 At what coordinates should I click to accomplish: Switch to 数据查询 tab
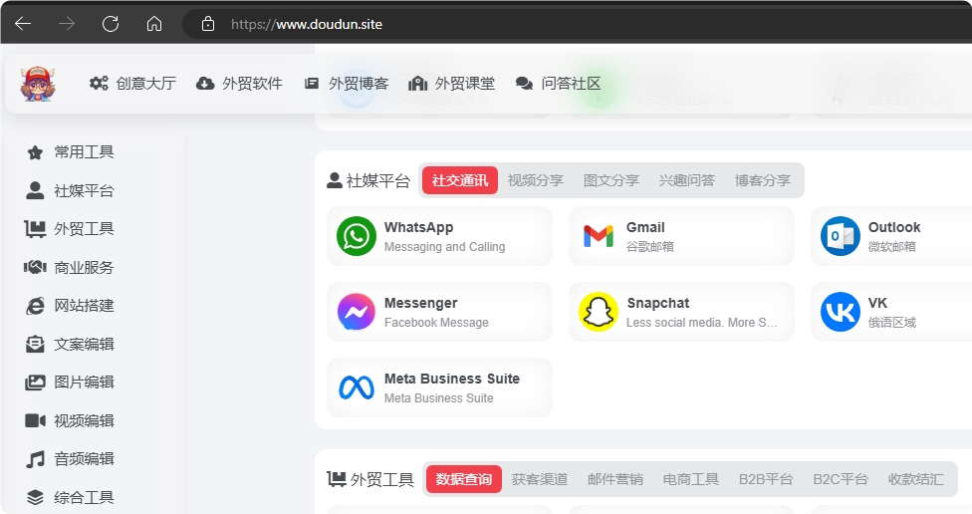pos(464,479)
